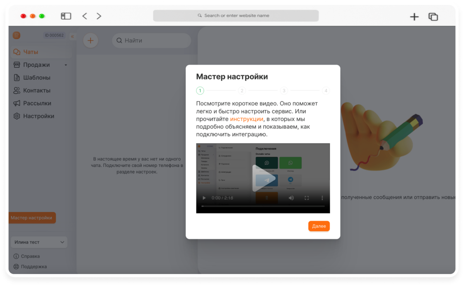
Task: Follow the инструкции link in wizard
Action: 247,119
